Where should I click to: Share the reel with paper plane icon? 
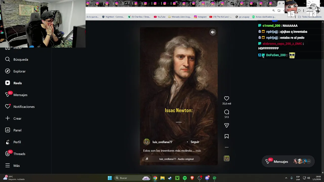[227, 125]
